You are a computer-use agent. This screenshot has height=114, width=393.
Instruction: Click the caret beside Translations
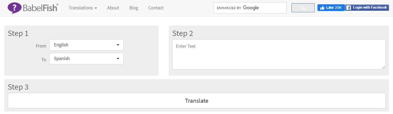coord(96,8)
